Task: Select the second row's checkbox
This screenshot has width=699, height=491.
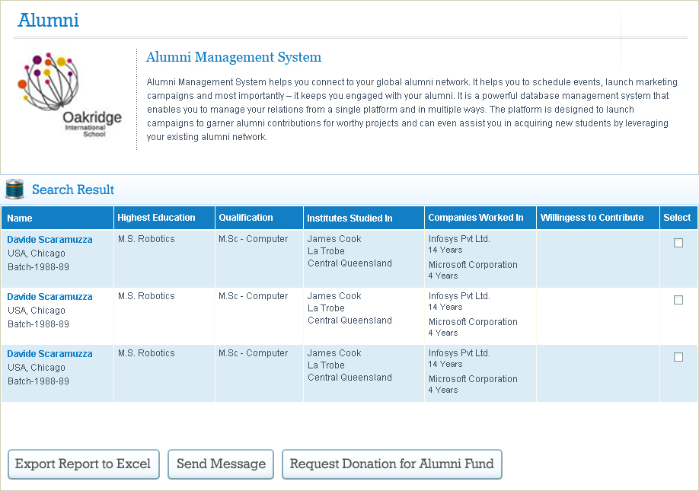Action: 678,300
